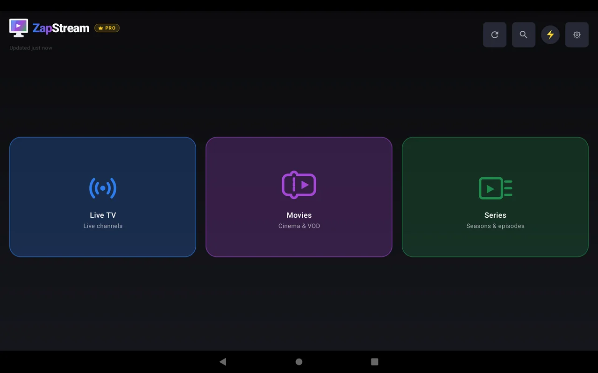Screen dimensions: 598x373
Task: Tap the Android back navigation button
Action: 223,362
